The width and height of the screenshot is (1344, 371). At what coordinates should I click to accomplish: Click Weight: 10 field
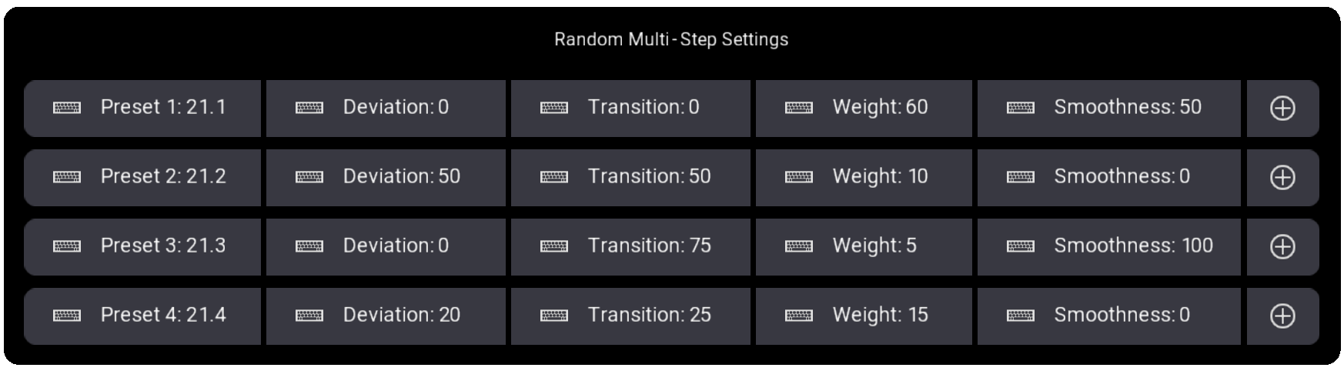pyautogui.click(x=864, y=178)
